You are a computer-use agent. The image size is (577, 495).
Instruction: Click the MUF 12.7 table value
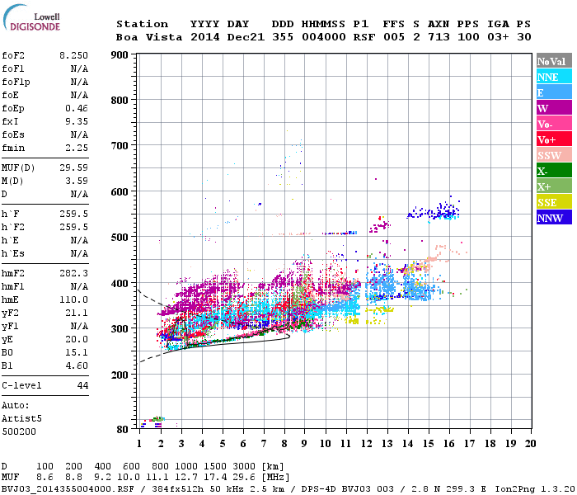186,478
